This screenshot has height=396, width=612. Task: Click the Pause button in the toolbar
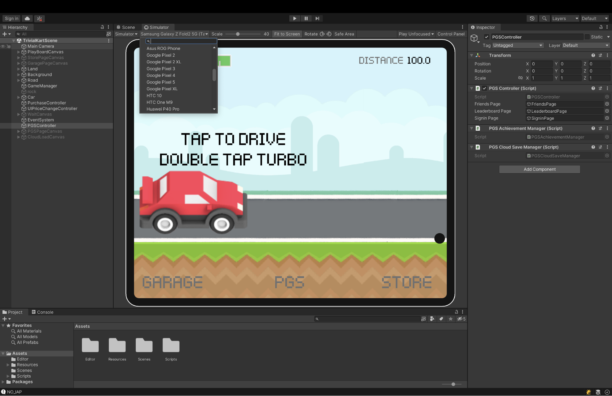[x=306, y=18]
